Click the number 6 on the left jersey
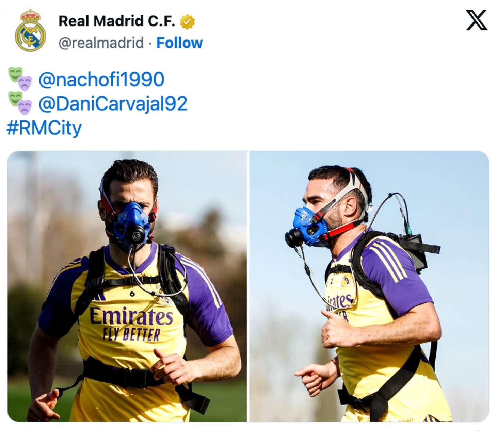Image resolution: width=497 pixels, height=431 pixels. [x=132, y=293]
